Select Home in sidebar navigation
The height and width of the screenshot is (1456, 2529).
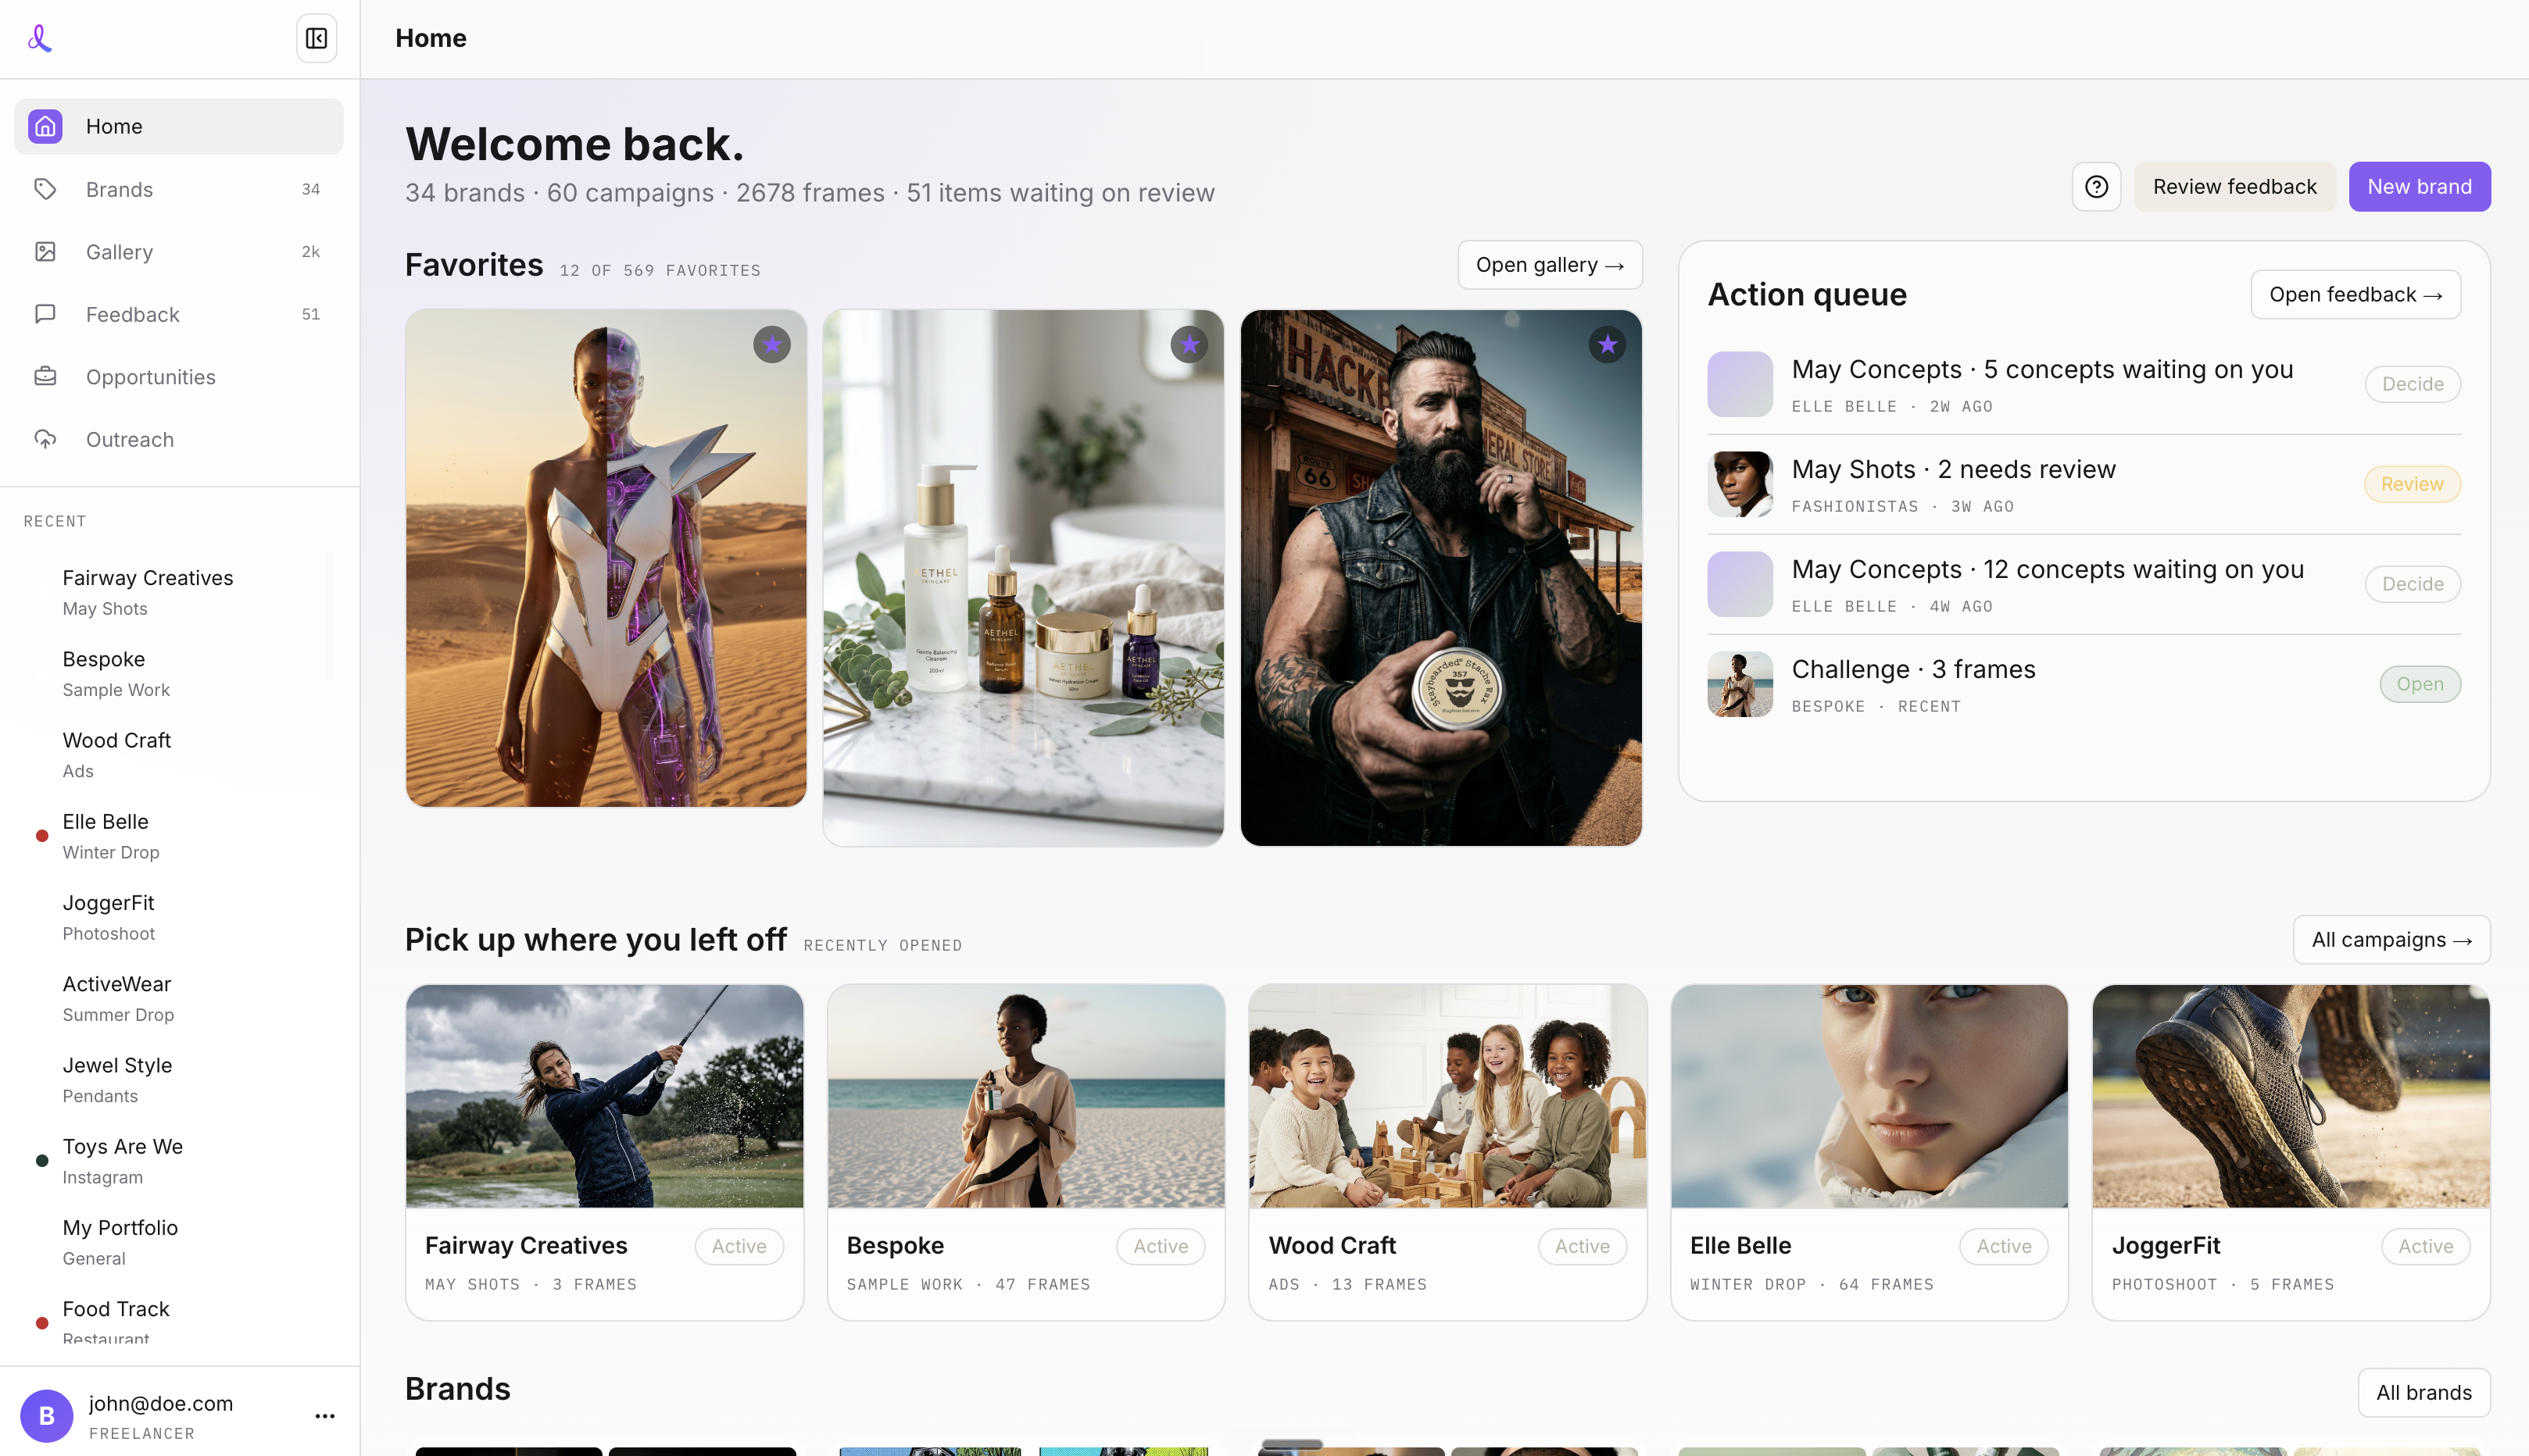[x=179, y=126]
